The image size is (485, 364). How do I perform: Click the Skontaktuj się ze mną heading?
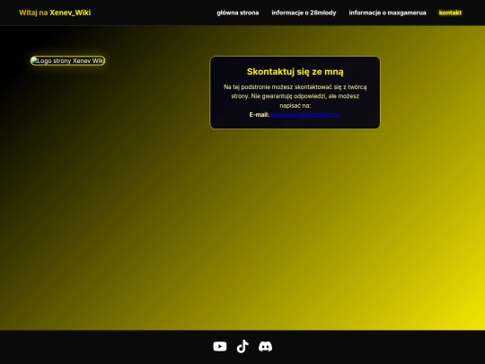[295, 72]
